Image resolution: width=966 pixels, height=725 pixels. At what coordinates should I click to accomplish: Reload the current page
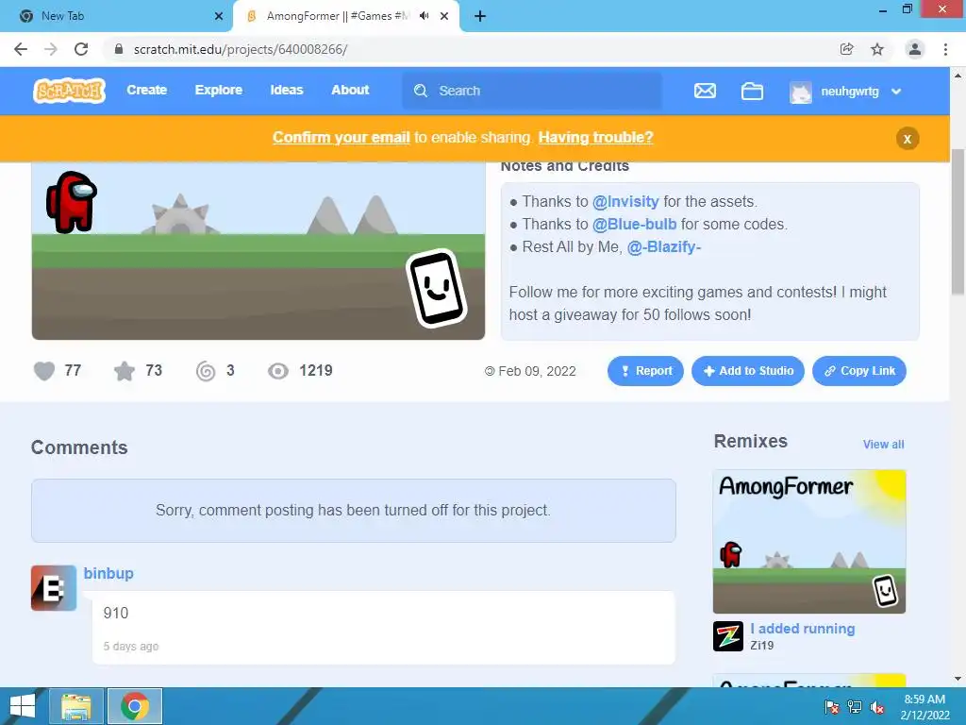click(x=81, y=49)
